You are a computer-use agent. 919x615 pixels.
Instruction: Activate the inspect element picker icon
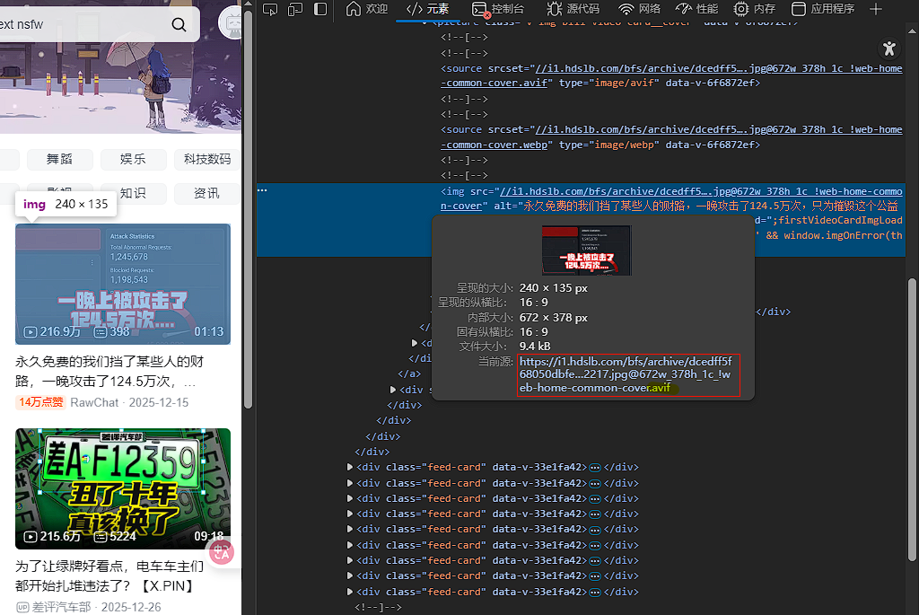click(270, 9)
